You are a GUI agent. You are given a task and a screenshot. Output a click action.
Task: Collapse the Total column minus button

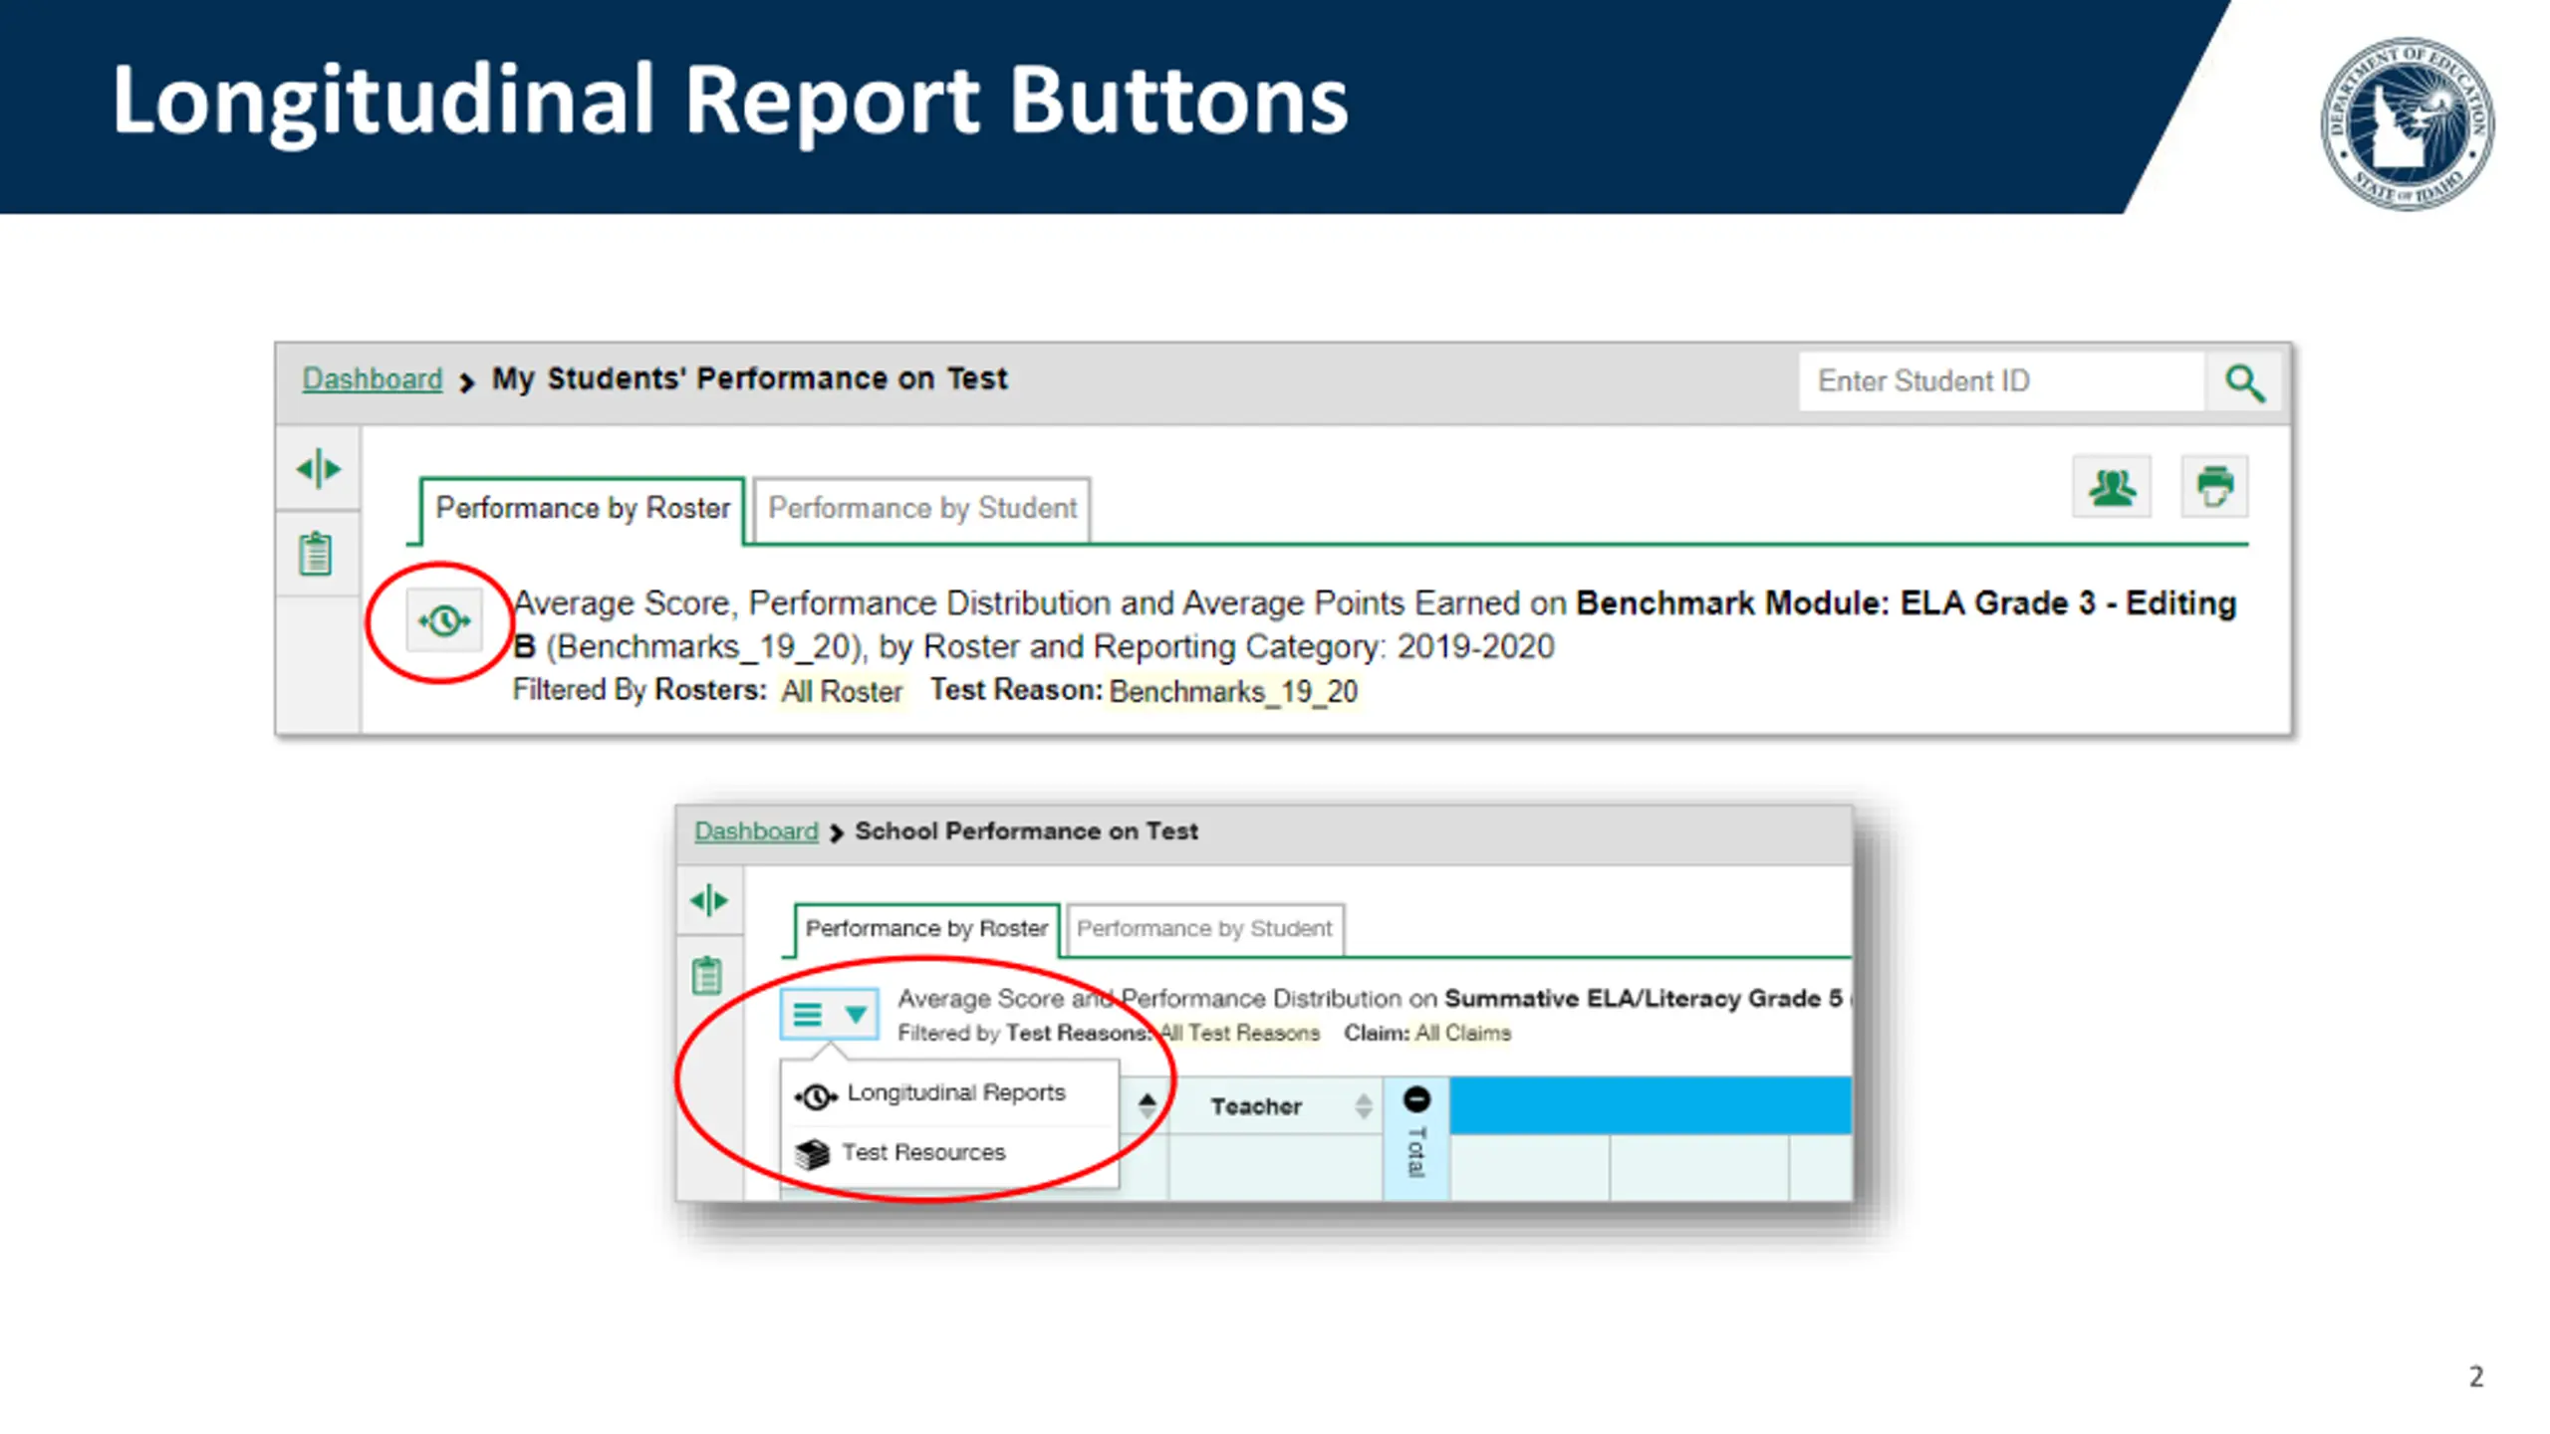pos(1416,1100)
